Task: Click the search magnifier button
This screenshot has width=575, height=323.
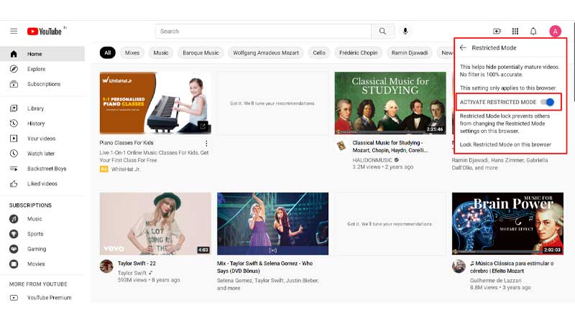Action: tap(382, 32)
